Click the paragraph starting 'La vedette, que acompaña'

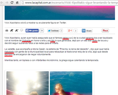pyautogui.click(x=57, y=52)
